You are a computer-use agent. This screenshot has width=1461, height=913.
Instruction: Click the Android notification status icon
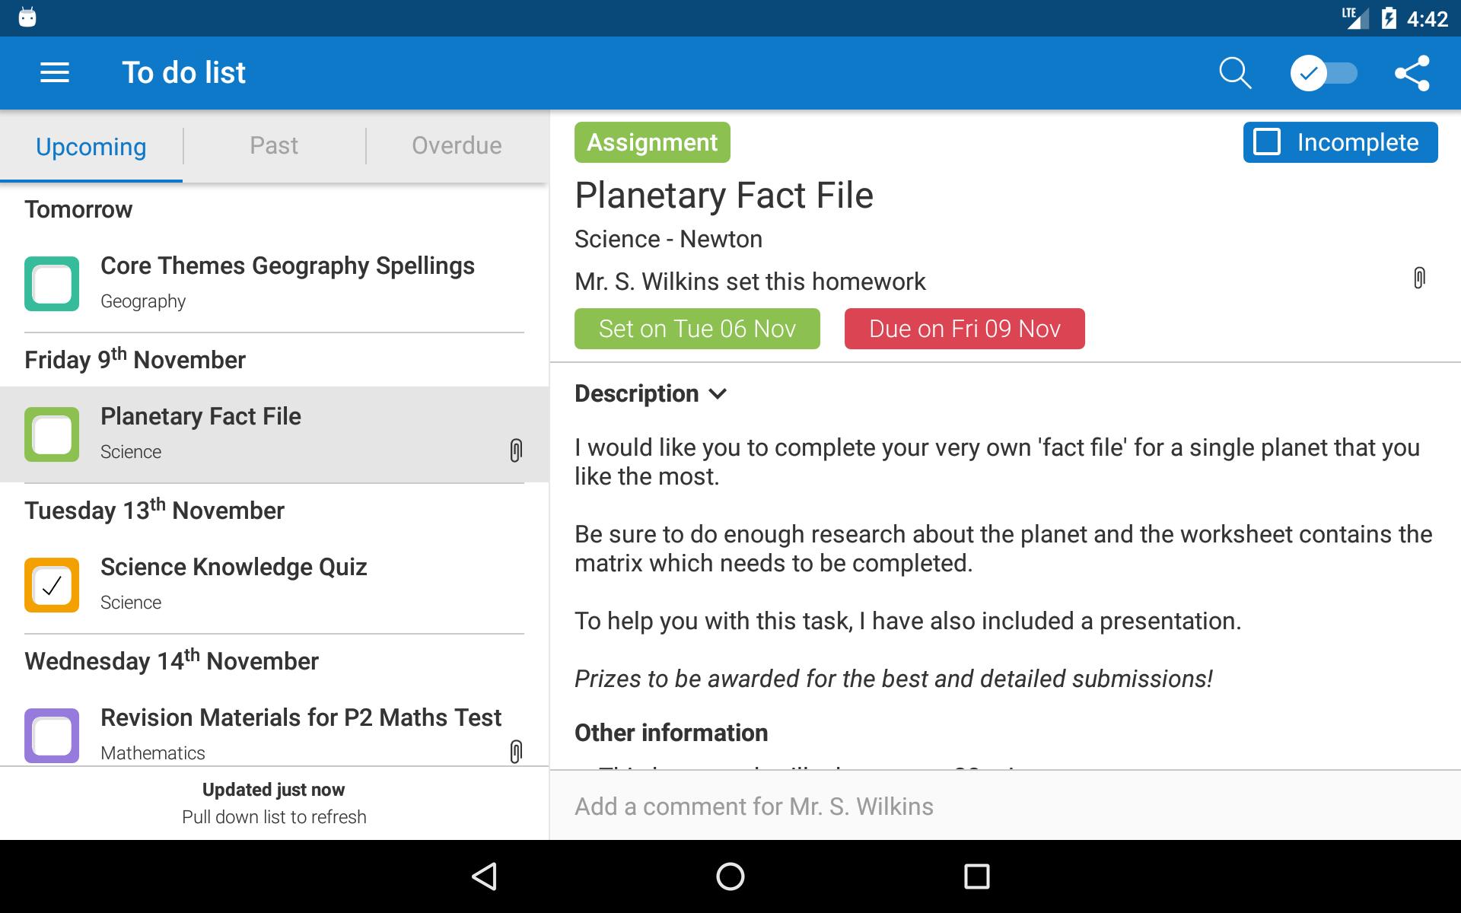[x=27, y=17]
